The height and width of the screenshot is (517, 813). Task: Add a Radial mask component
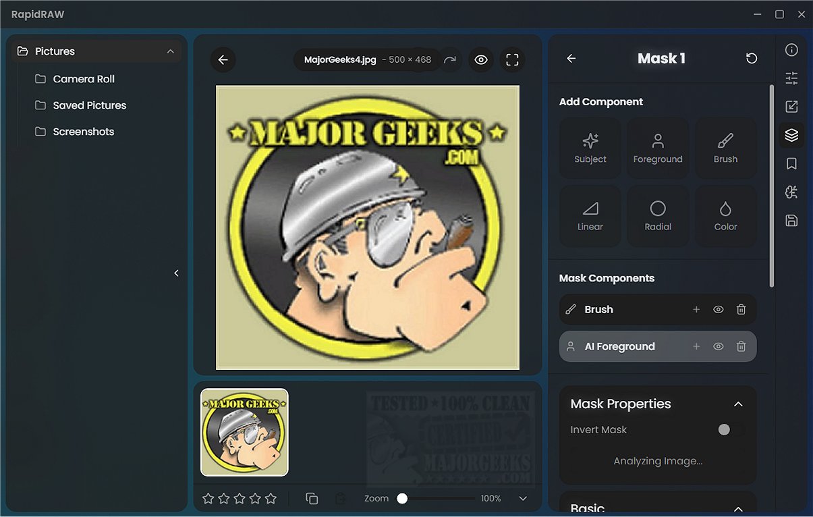click(658, 216)
